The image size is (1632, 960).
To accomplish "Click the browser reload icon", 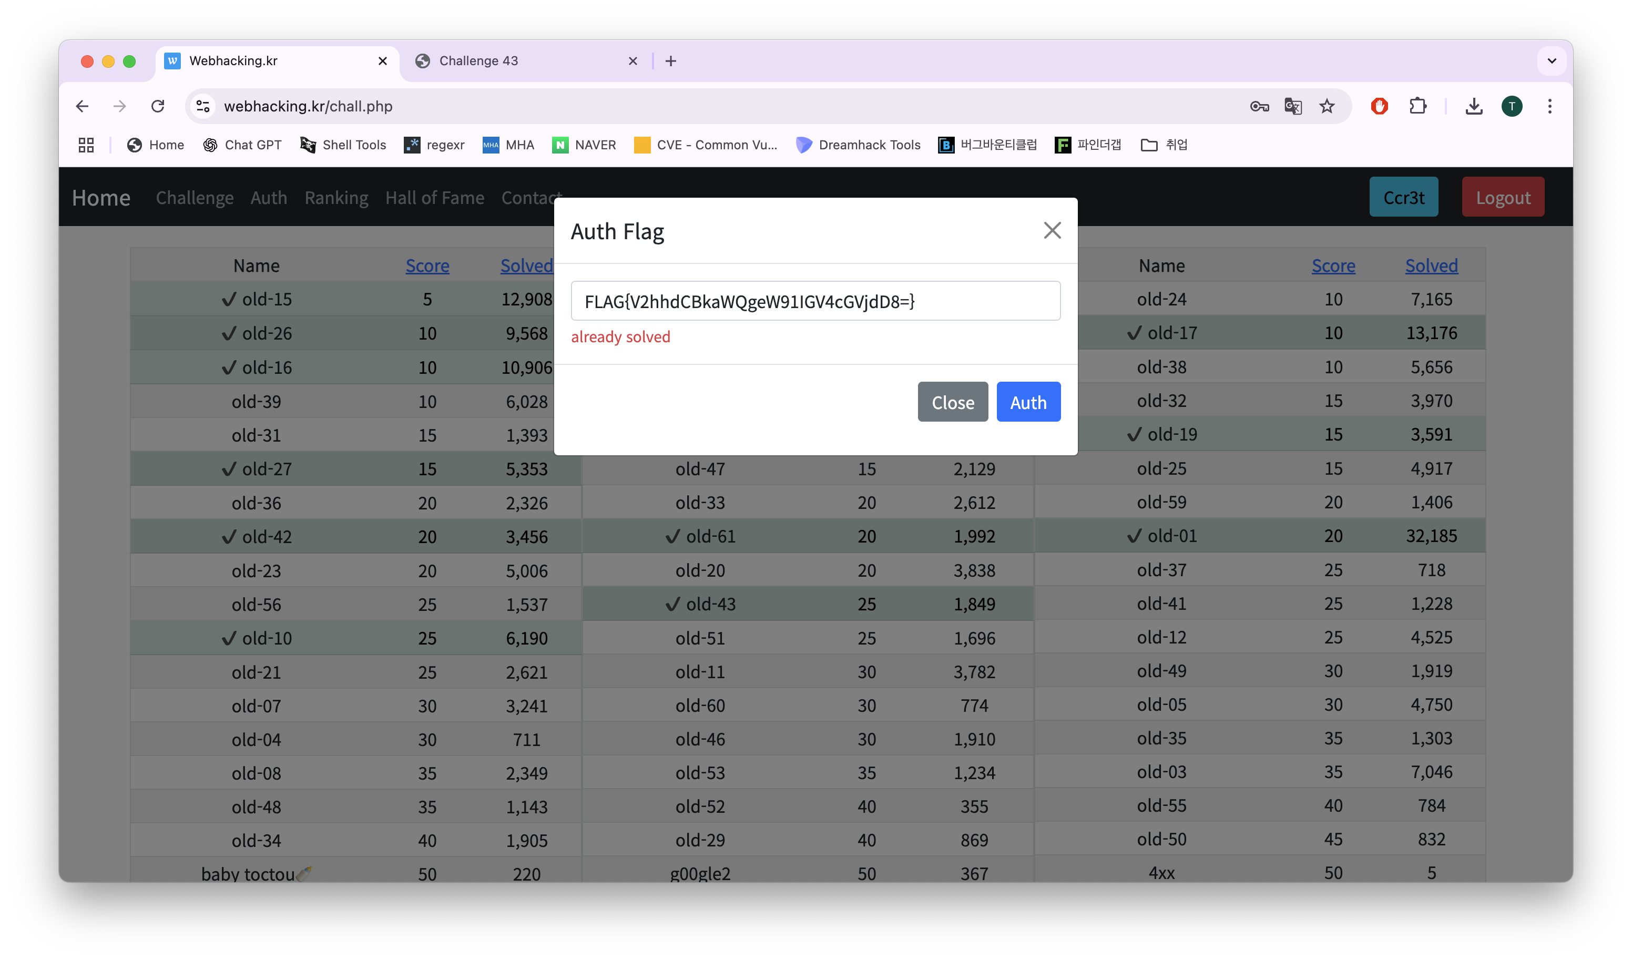I will [x=157, y=106].
